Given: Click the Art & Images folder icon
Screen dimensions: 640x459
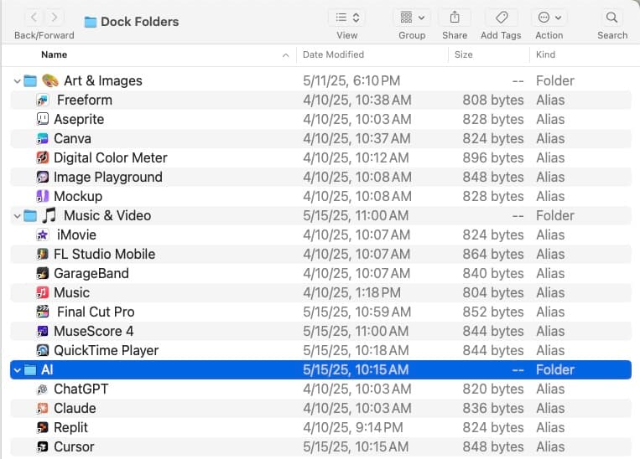Looking at the screenshot, I should (x=30, y=80).
